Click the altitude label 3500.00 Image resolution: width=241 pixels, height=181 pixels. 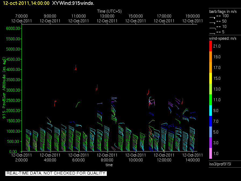click(x=13, y=80)
